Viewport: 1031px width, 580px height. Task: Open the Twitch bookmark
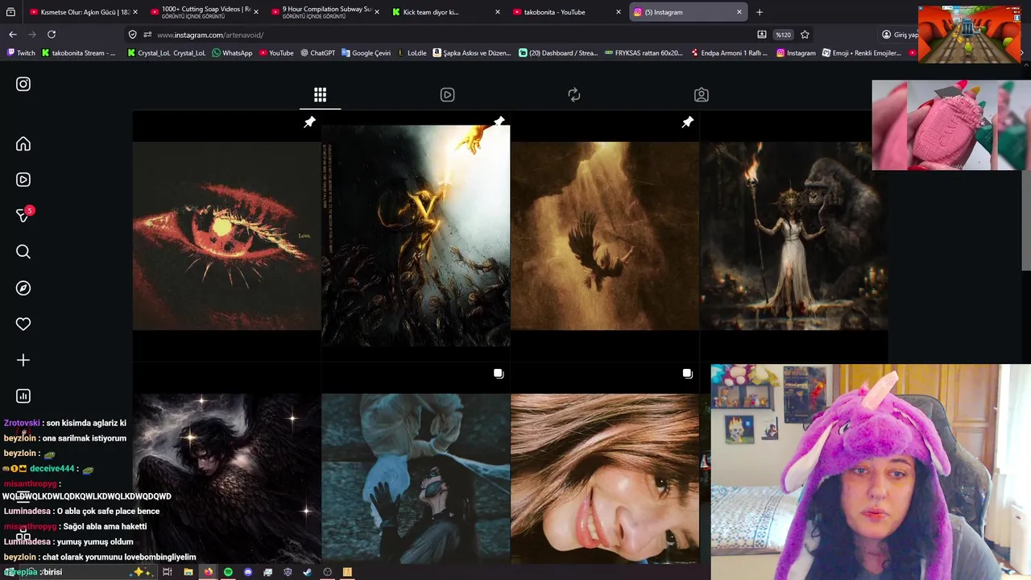pyautogui.click(x=21, y=53)
